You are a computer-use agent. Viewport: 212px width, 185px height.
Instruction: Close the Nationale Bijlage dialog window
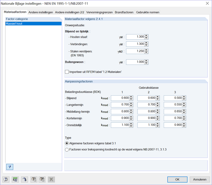[207, 3]
